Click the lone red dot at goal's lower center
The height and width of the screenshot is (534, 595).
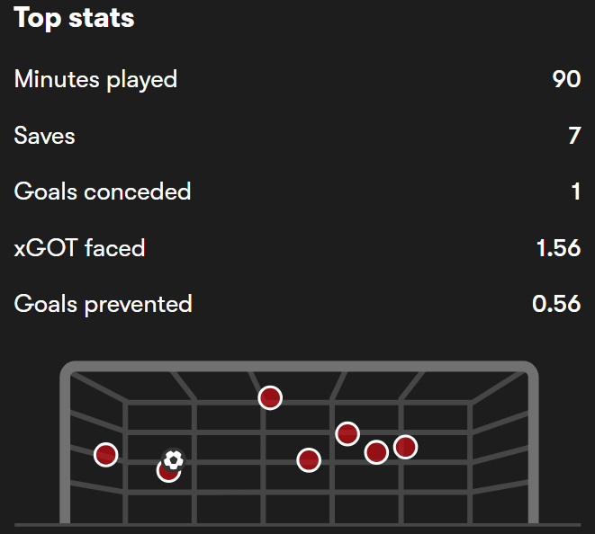click(x=309, y=460)
